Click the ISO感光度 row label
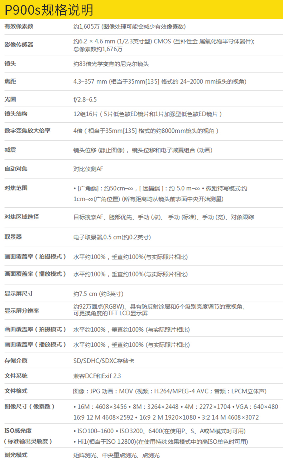 [18, 430]
